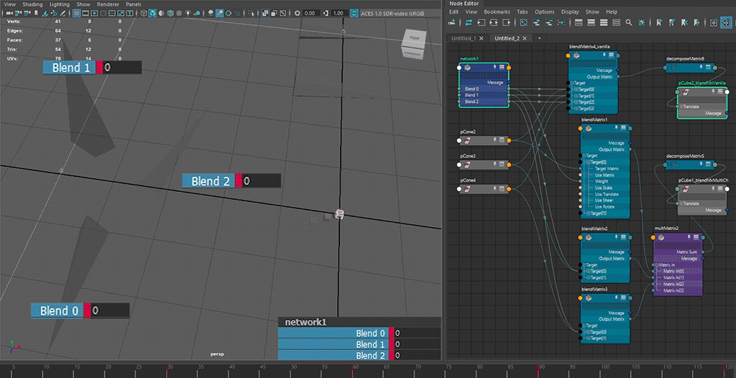
Task: Open the Bookmarks menu in Node Editor
Action: point(497,12)
